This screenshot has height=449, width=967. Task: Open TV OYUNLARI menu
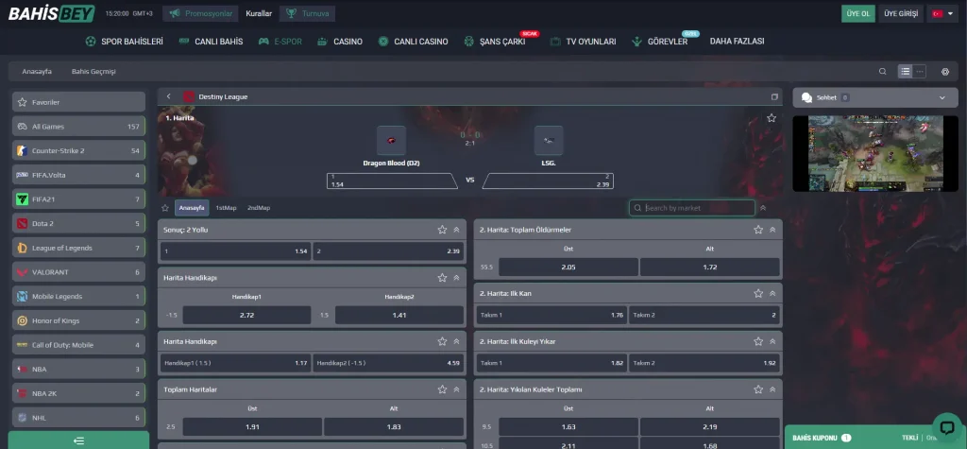(584, 42)
